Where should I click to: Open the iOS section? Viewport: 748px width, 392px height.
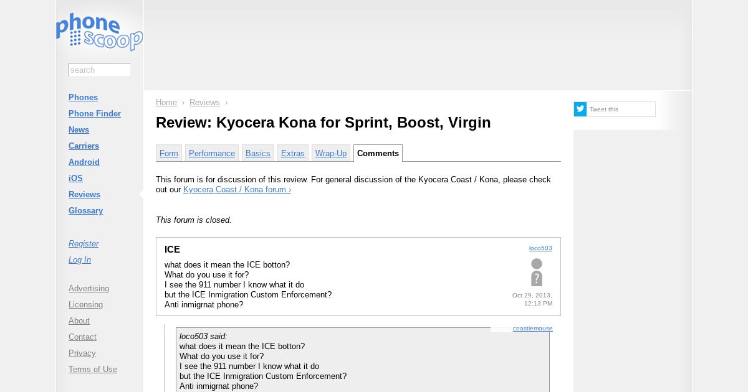point(75,178)
